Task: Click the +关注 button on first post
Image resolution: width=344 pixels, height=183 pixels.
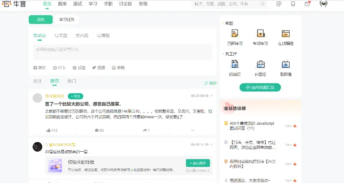Action: tap(76, 96)
